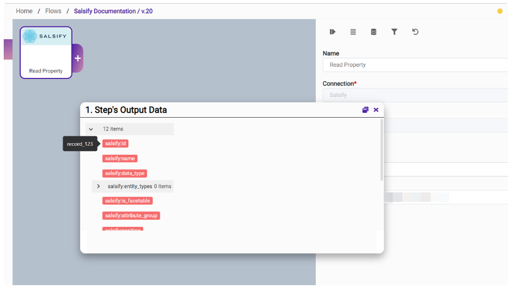The image size is (518, 291).
Task: Go to Home in breadcrumb
Action: 24,11
